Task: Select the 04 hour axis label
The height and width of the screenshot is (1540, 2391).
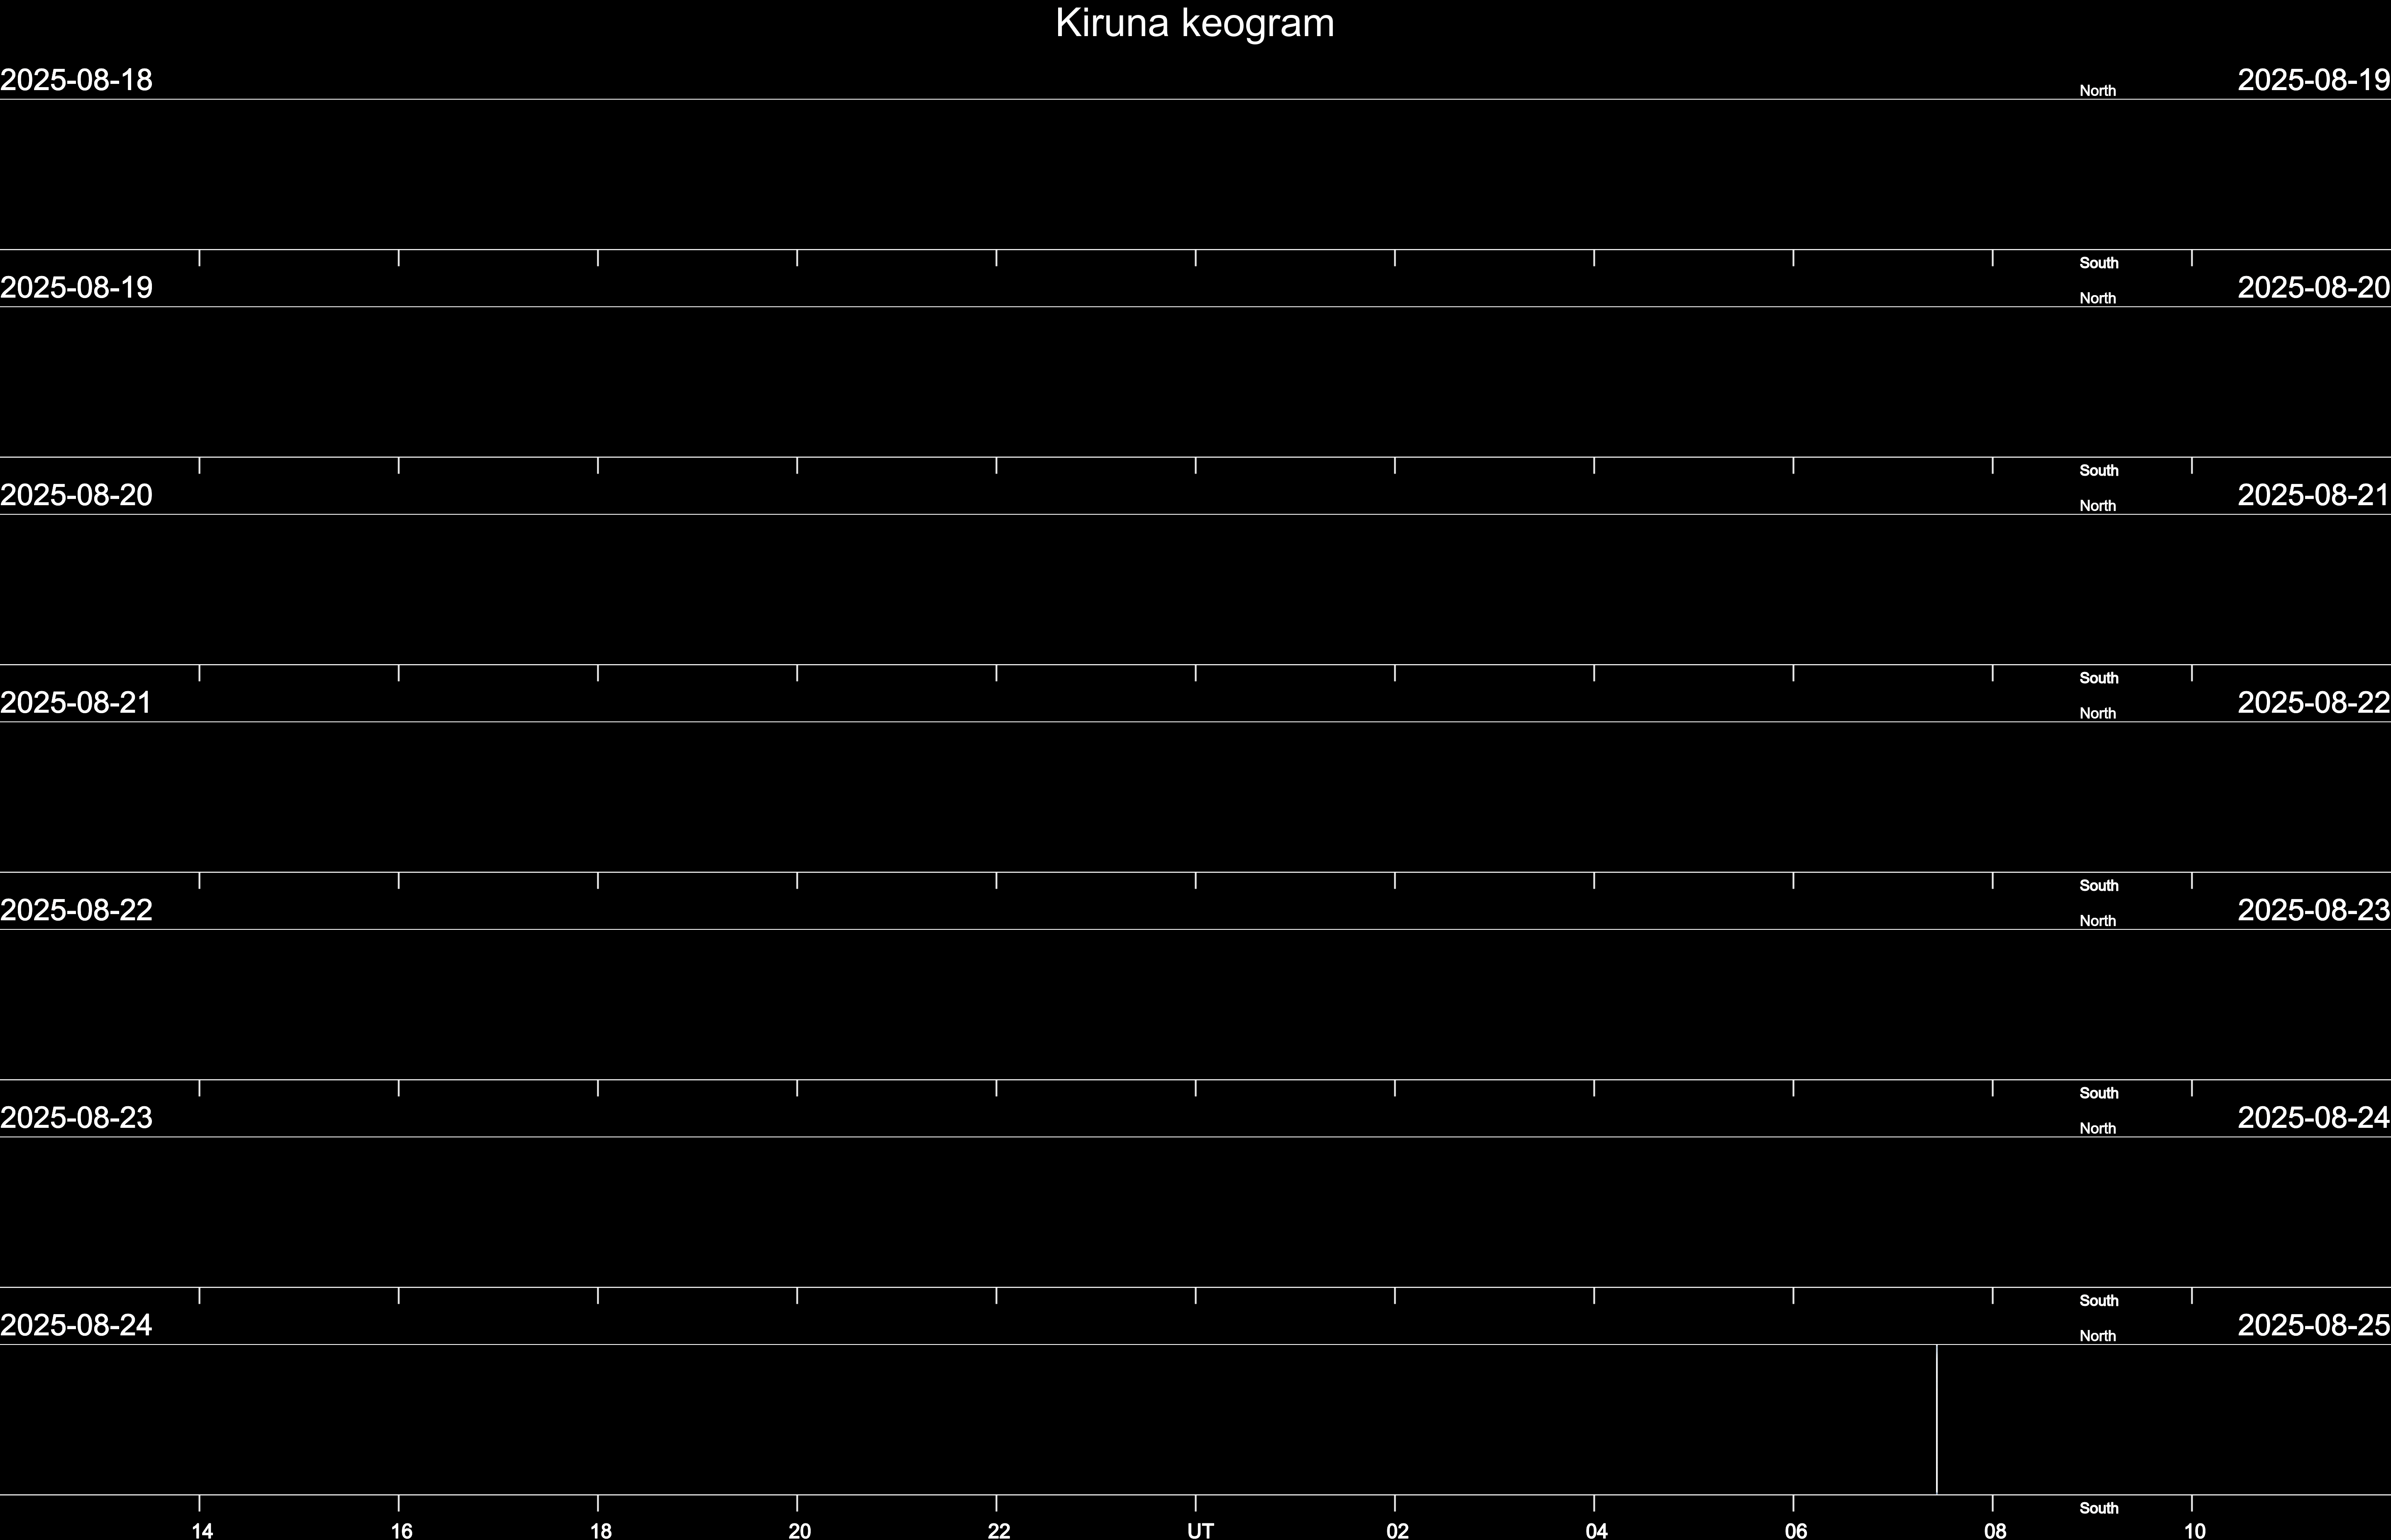Action: pyautogui.click(x=1596, y=1530)
